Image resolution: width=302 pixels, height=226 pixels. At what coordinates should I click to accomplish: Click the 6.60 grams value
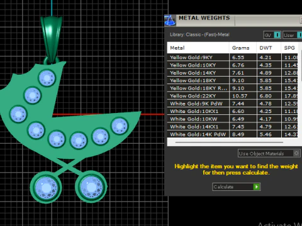(238, 111)
